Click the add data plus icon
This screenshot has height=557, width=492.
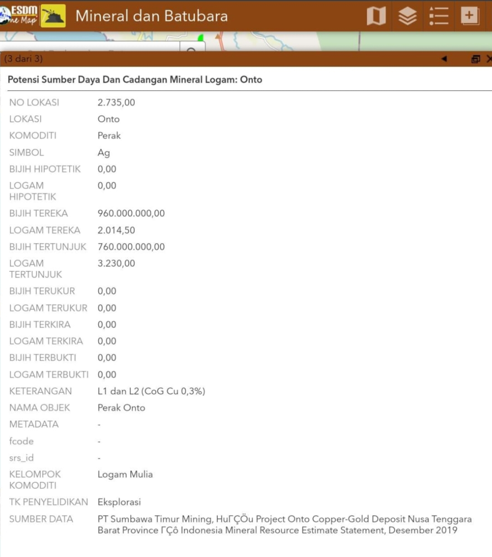(x=469, y=16)
